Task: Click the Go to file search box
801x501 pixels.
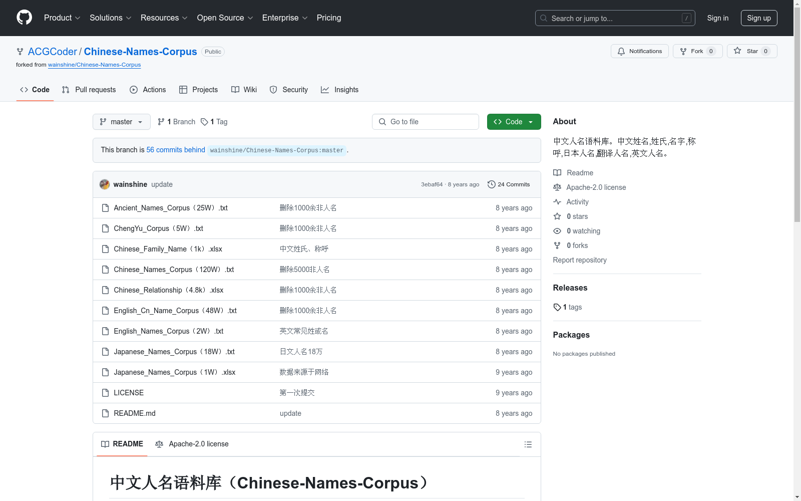Action: (426, 122)
